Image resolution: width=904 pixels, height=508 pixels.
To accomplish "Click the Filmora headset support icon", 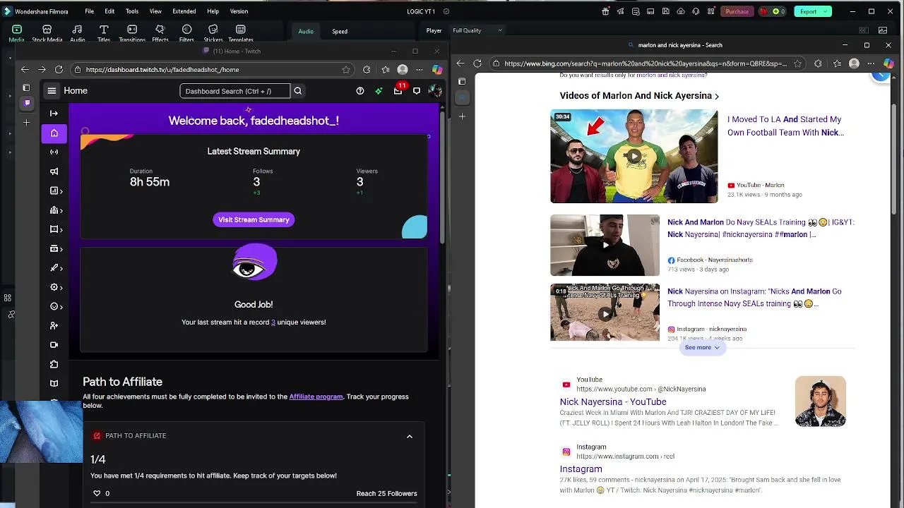I will tap(696, 11).
